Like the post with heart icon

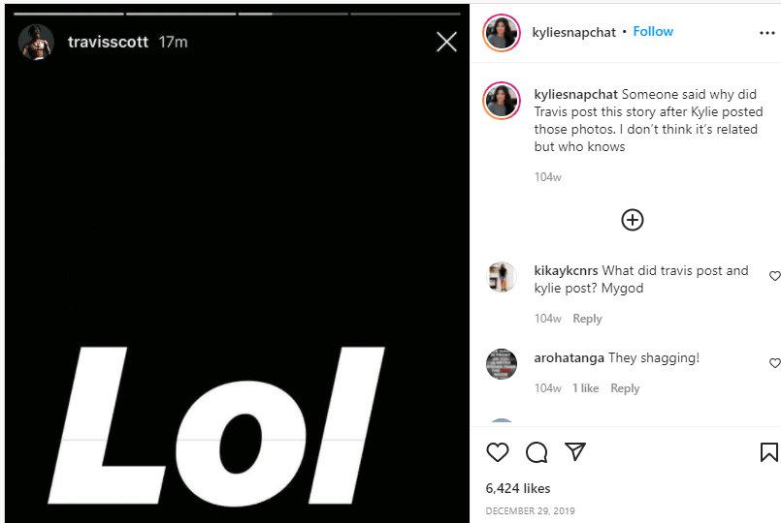click(x=498, y=452)
